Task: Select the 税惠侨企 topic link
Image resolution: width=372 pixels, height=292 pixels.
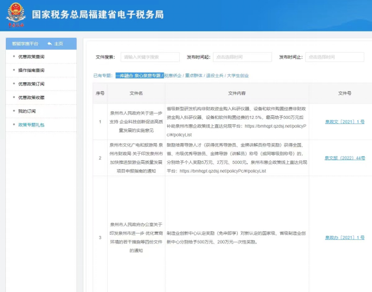Action: coord(173,76)
